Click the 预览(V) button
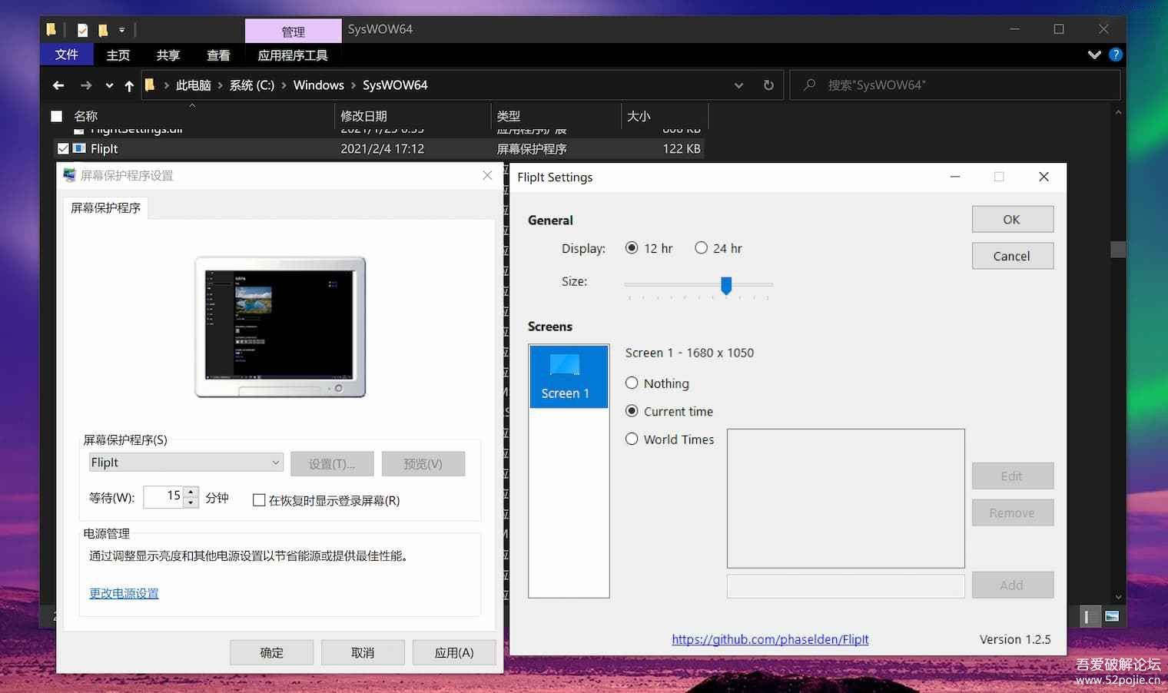 423,464
